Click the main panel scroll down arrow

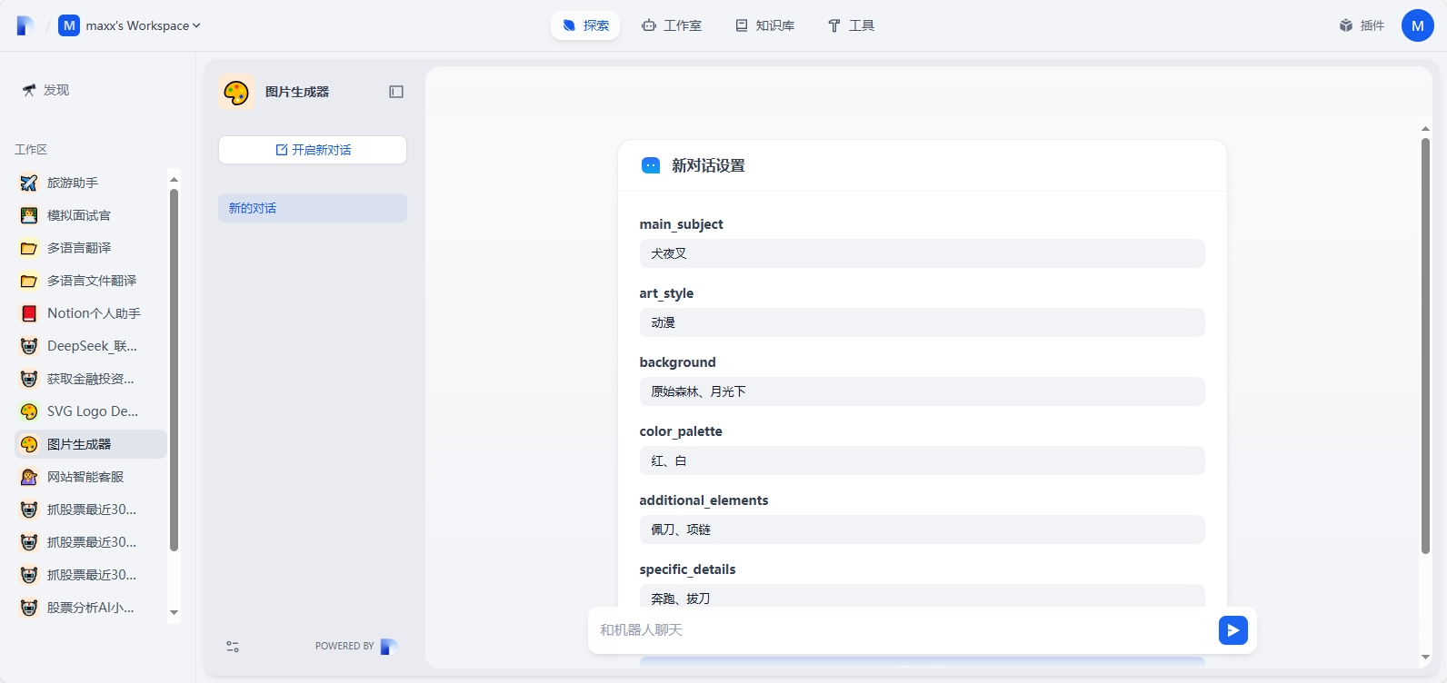[1425, 657]
